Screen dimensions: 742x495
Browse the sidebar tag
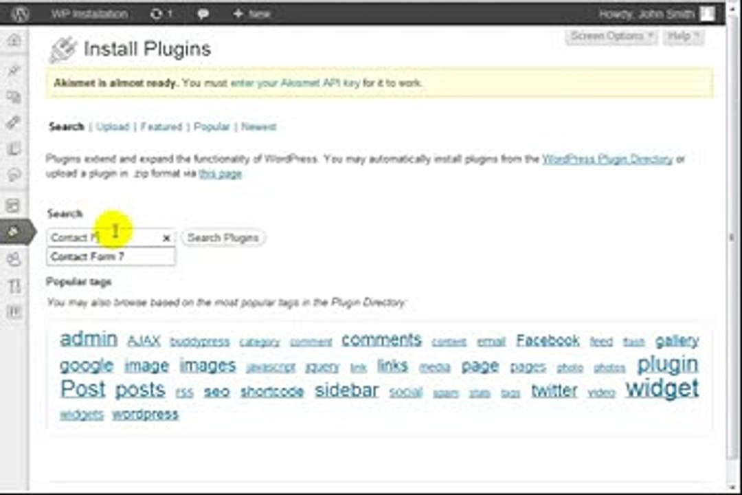pos(347,390)
